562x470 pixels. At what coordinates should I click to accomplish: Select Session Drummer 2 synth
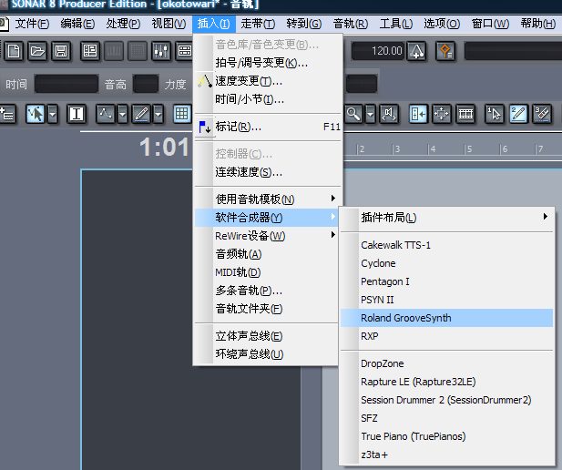click(x=446, y=400)
